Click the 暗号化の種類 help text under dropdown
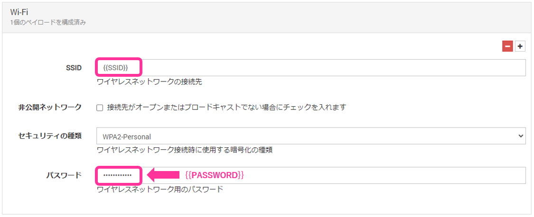Screen dimensions: 534x217 (x=184, y=150)
